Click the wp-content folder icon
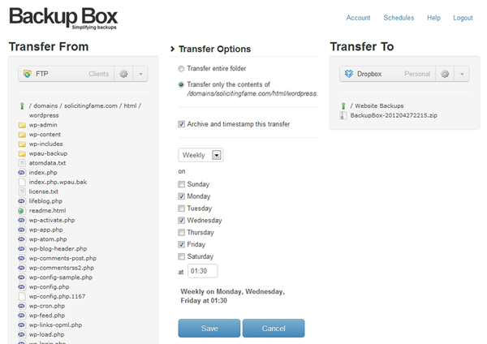 (22, 135)
